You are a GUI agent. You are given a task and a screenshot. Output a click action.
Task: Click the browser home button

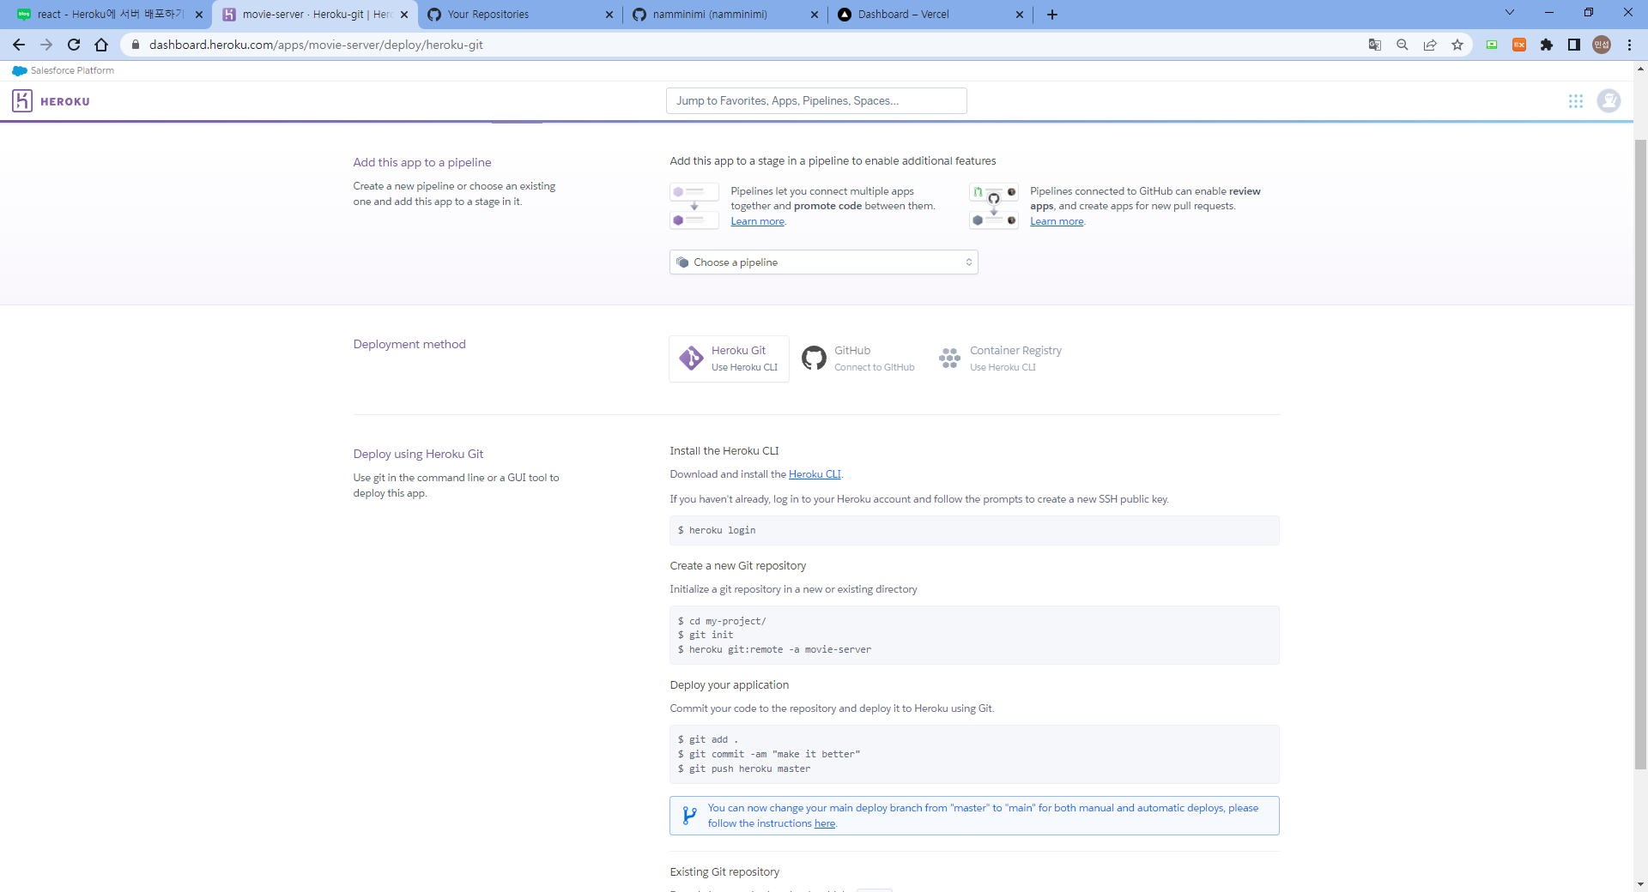[x=101, y=45]
